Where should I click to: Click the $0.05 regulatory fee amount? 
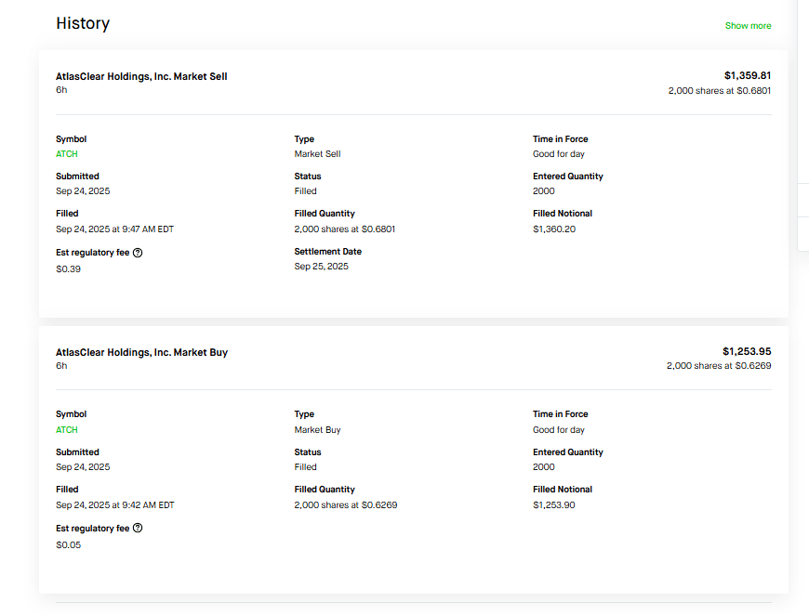[x=68, y=544]
